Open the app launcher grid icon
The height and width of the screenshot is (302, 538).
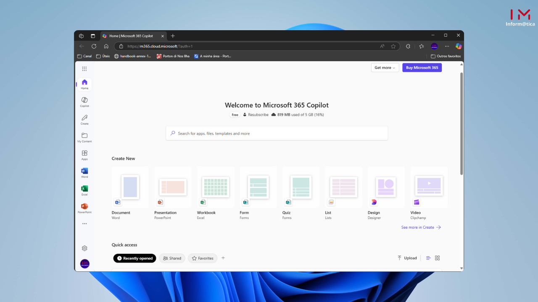(x=84, y=69)
